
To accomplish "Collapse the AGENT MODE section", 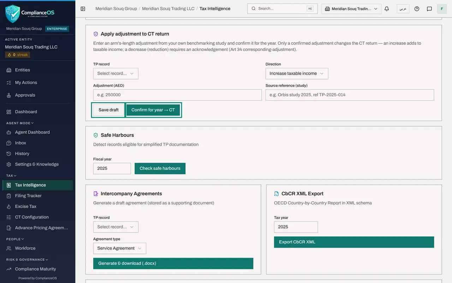I will (20, 123).
